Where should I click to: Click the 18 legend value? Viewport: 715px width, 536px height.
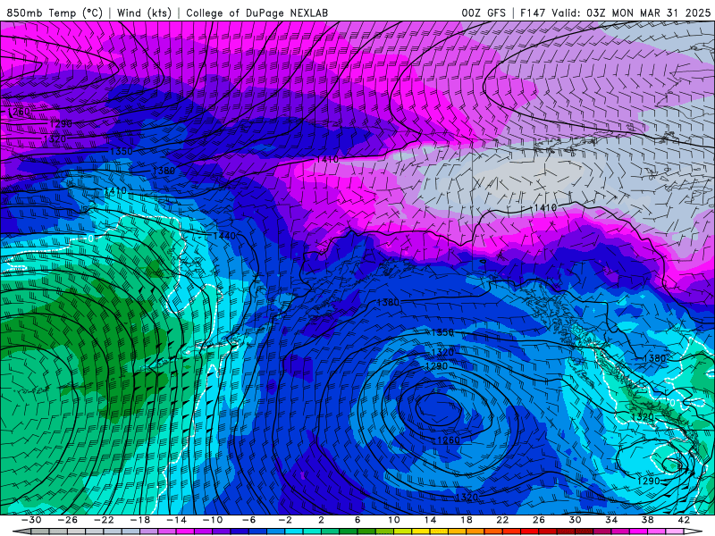(467, 520)
